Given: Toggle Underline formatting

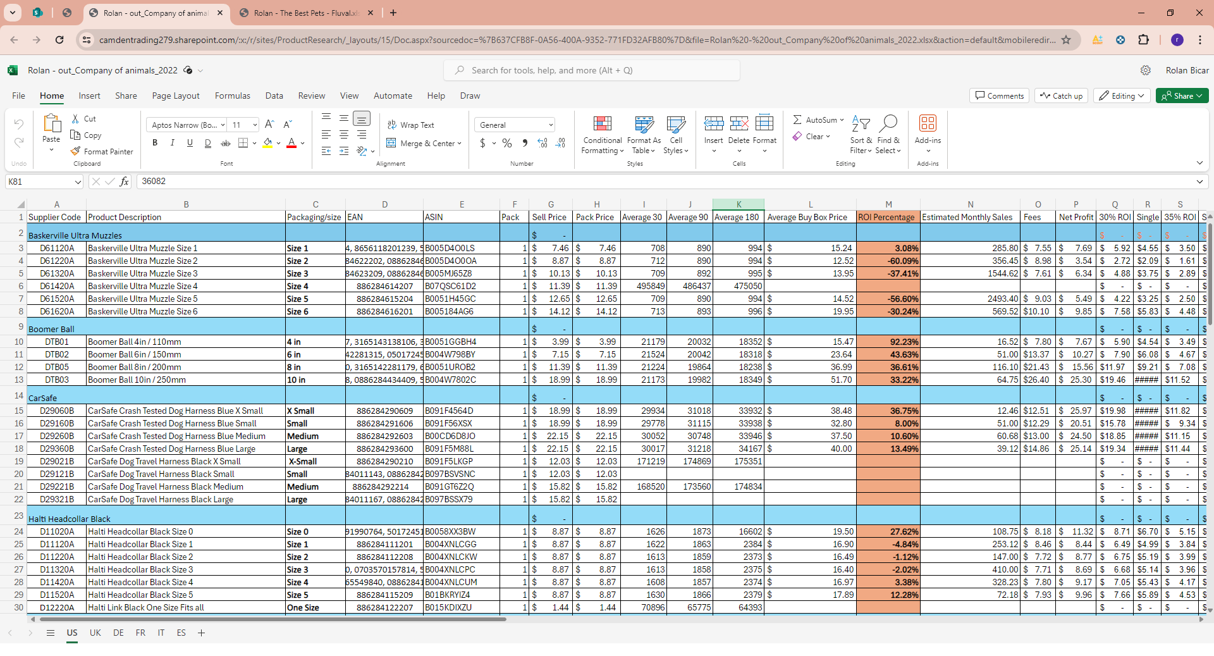Looking at the screenshot, I should 190,143.
